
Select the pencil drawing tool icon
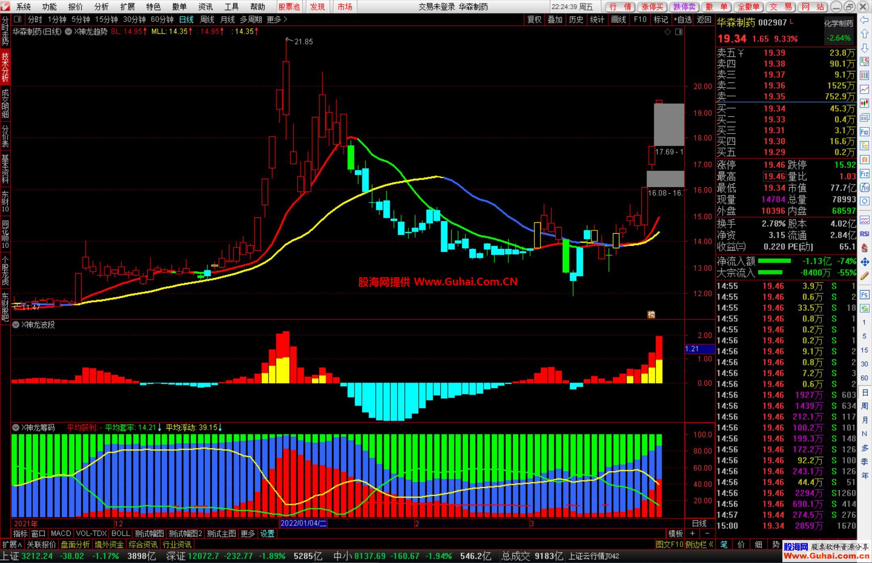864,276
